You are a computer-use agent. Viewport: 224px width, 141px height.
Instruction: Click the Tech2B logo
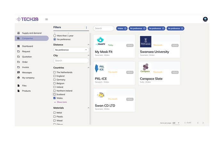(x=28, y=19)
